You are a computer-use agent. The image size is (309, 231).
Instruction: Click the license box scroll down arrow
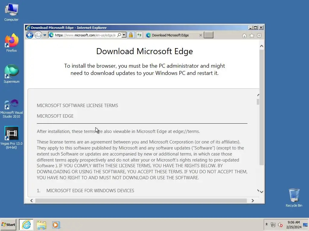[x=258, y=190]
